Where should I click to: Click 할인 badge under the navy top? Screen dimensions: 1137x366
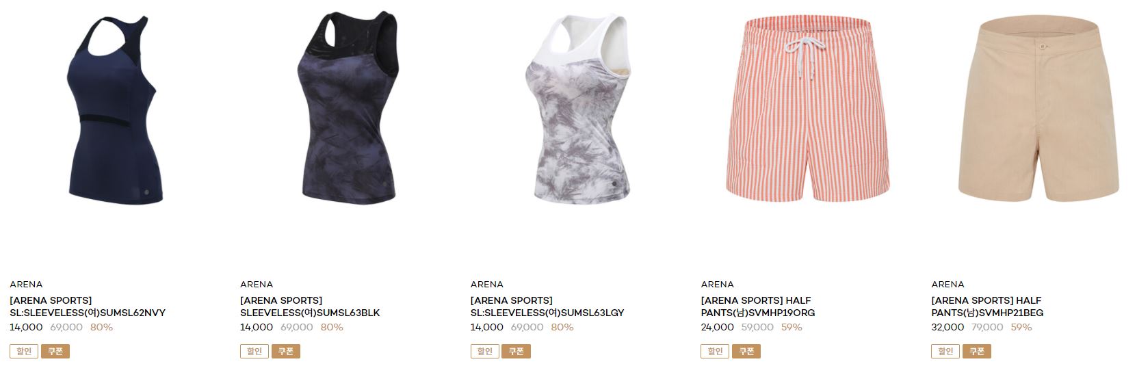[24, 351]
